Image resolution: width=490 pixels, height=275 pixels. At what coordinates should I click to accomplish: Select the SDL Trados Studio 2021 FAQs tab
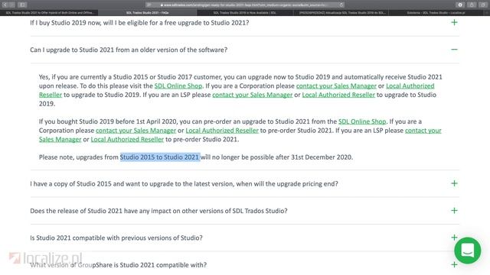[147, 13]
